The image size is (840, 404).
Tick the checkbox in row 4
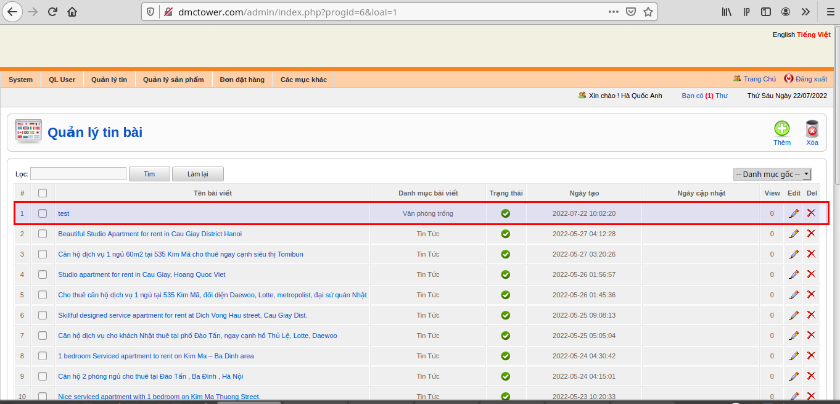pos(43,274)
